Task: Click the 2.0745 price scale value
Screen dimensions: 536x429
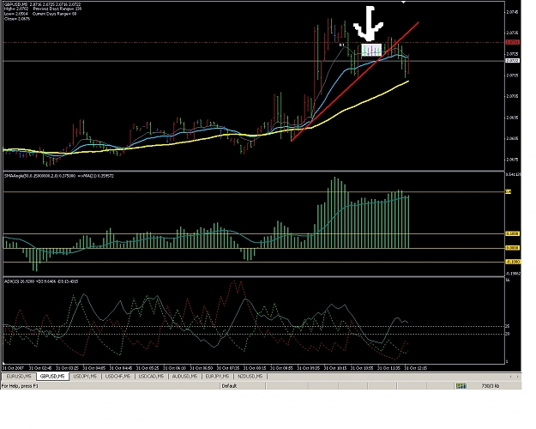Action: click(x=512, y=12)
